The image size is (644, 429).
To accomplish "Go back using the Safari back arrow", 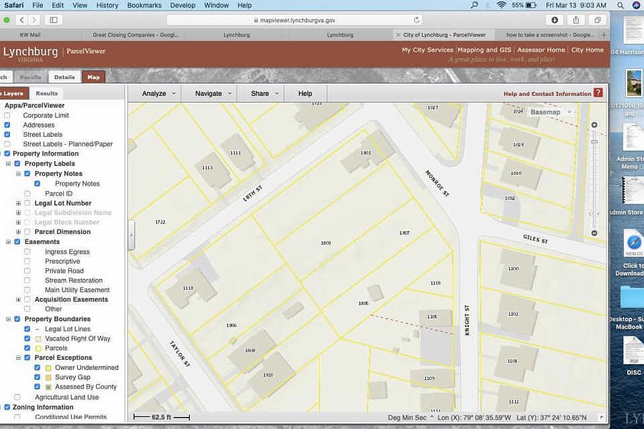I will click(x=21, y=19).
